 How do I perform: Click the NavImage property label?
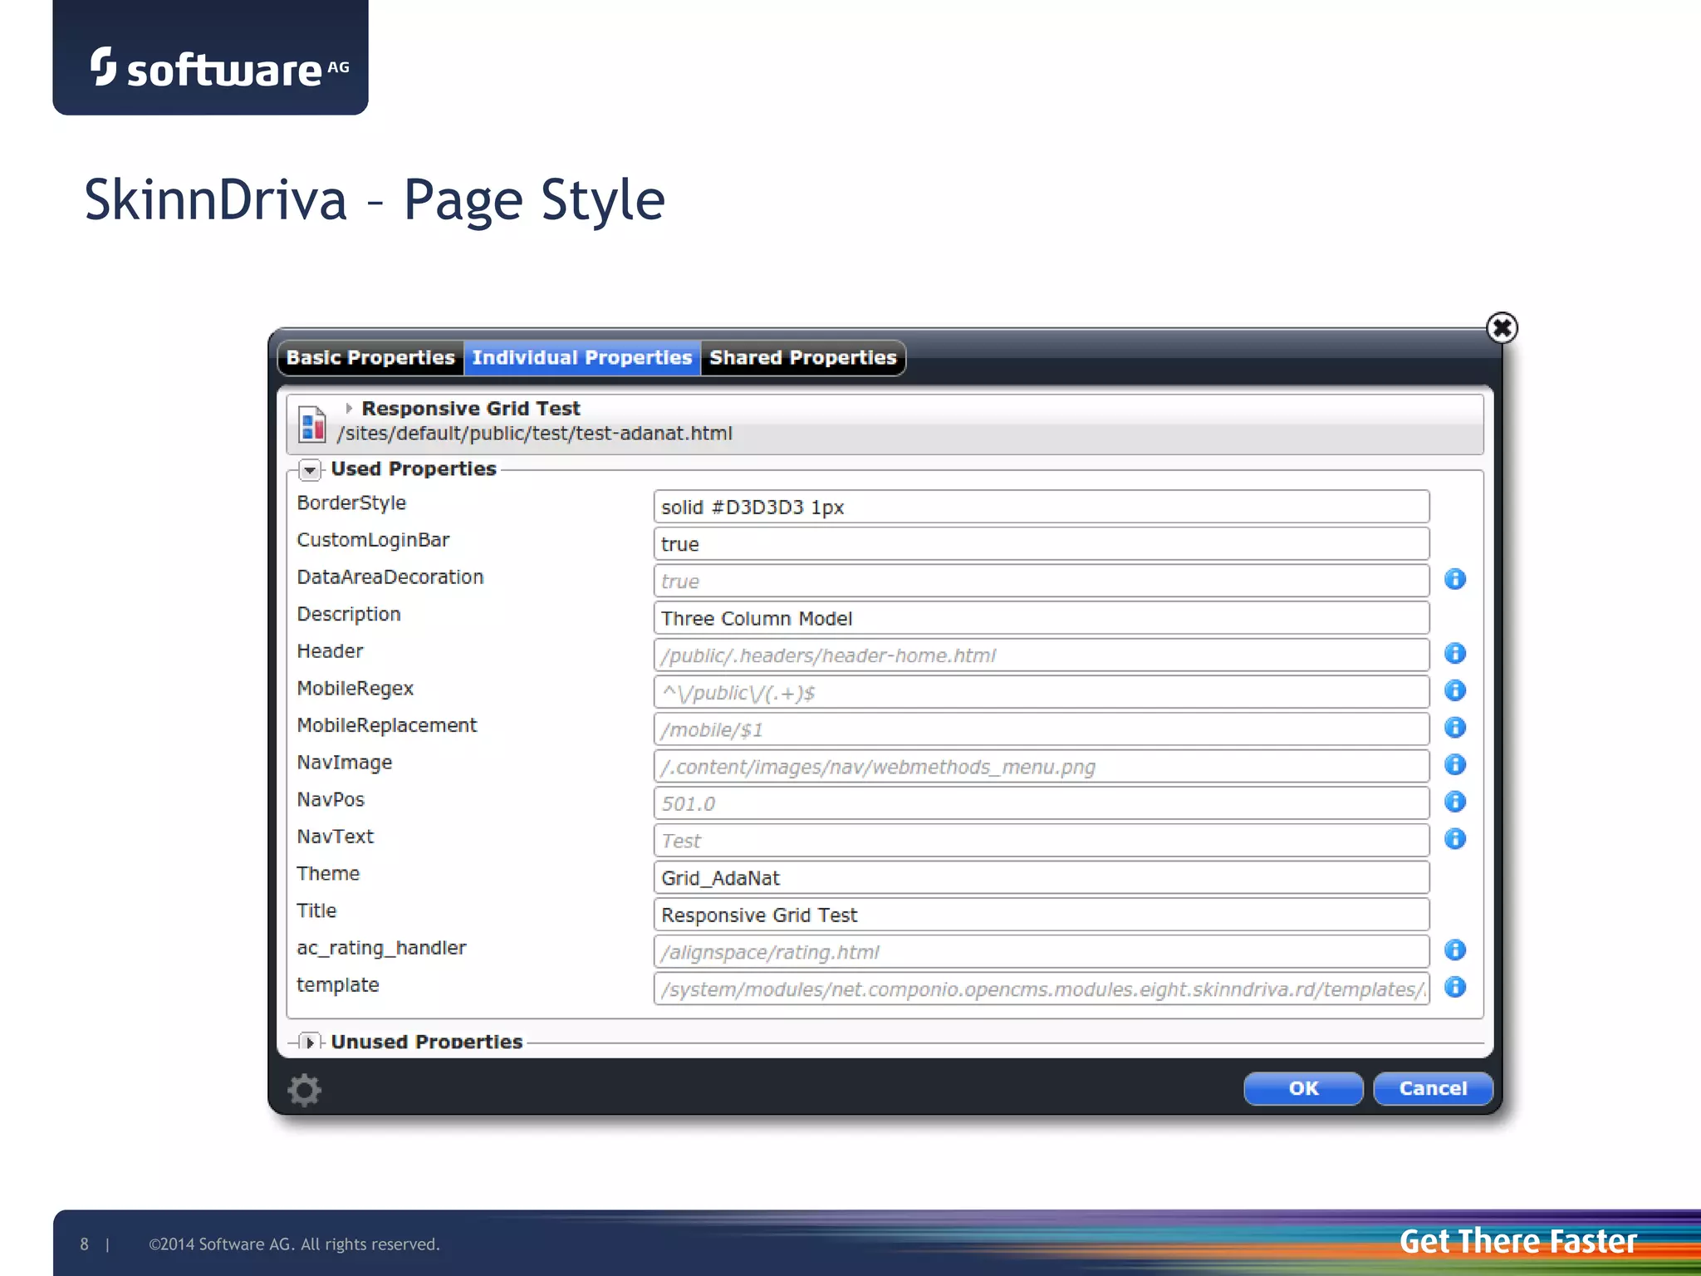344,763
